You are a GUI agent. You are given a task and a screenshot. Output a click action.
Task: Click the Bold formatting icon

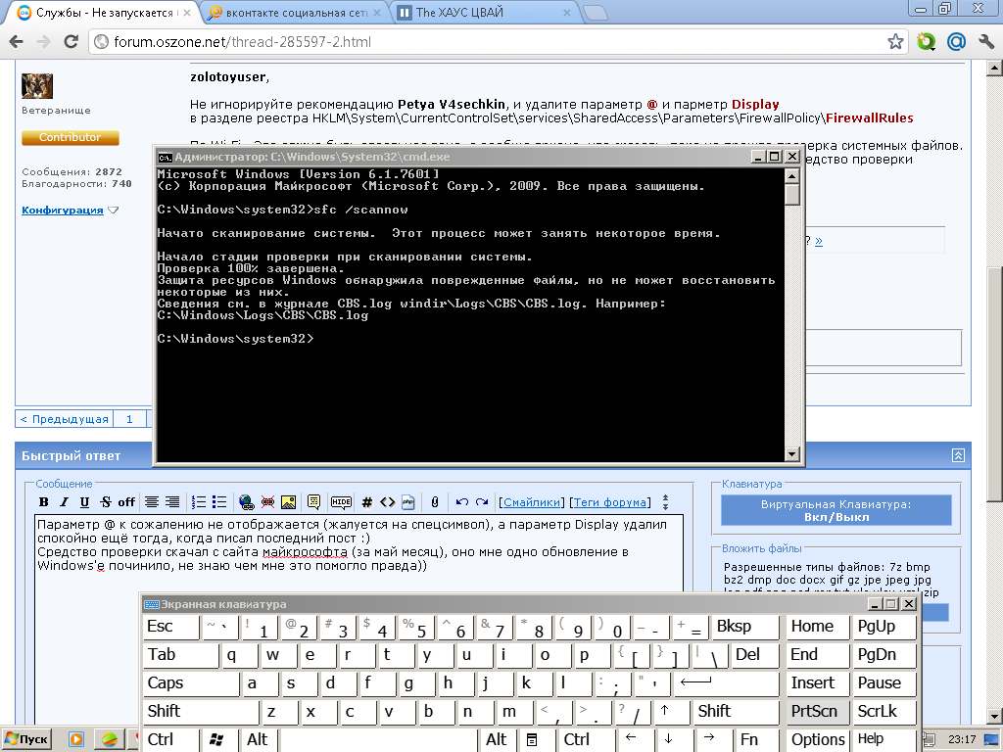coord(43,502)
